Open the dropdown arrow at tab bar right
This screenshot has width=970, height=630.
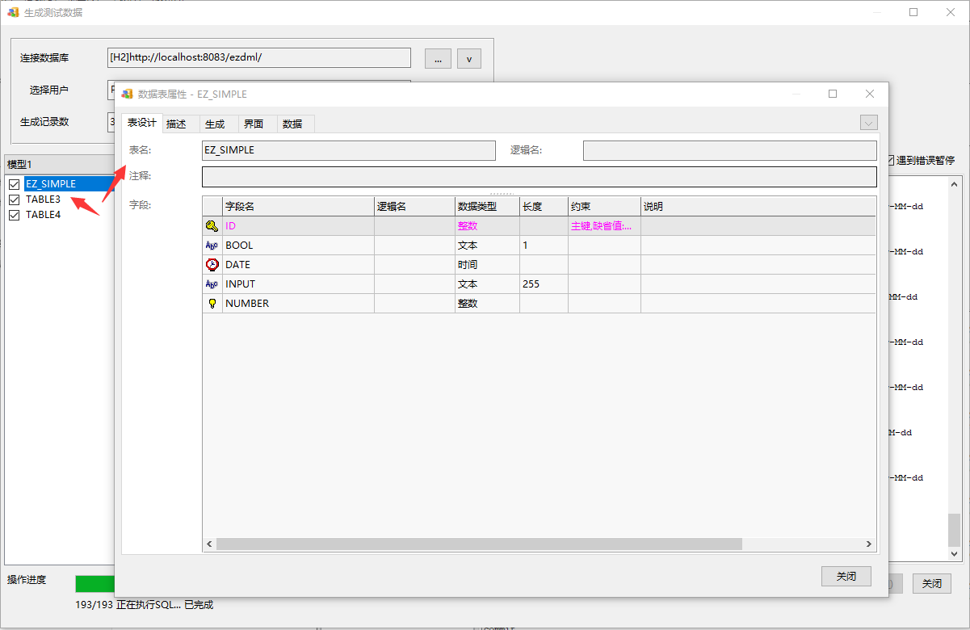coord(869,123)
